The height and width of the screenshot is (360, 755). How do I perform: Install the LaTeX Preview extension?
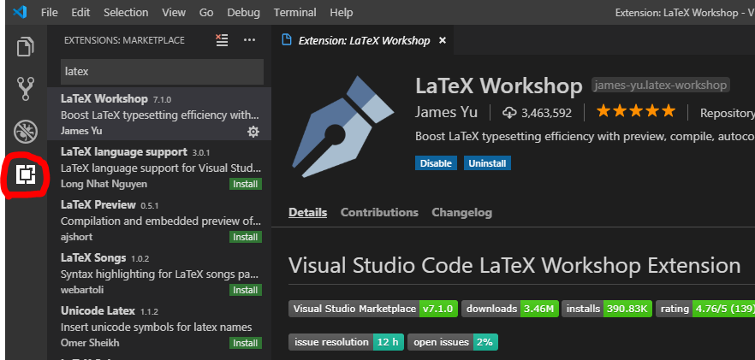(x=246, y=237)
